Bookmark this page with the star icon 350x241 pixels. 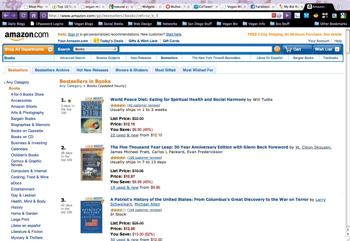43,16
